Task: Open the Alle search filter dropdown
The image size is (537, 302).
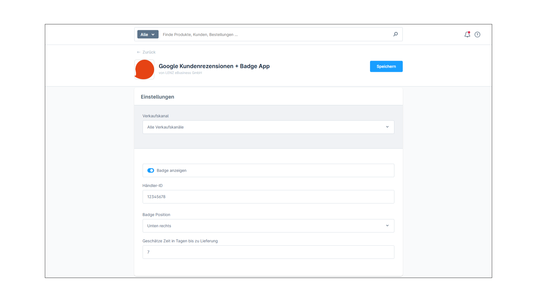Action: [148, 34]
